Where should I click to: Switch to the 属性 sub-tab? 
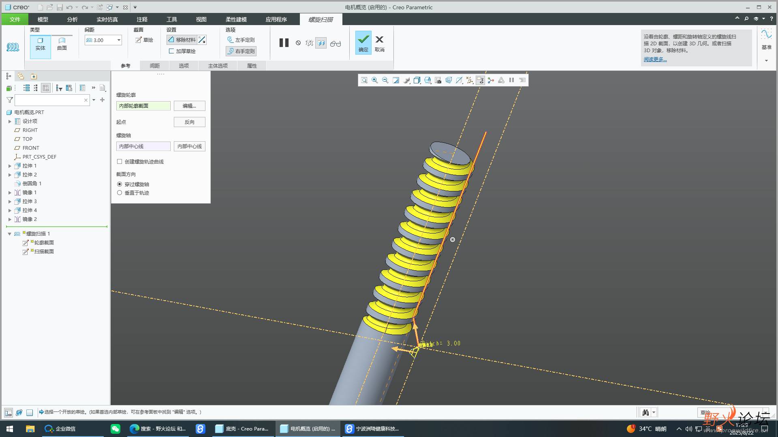tap(252, 66)
